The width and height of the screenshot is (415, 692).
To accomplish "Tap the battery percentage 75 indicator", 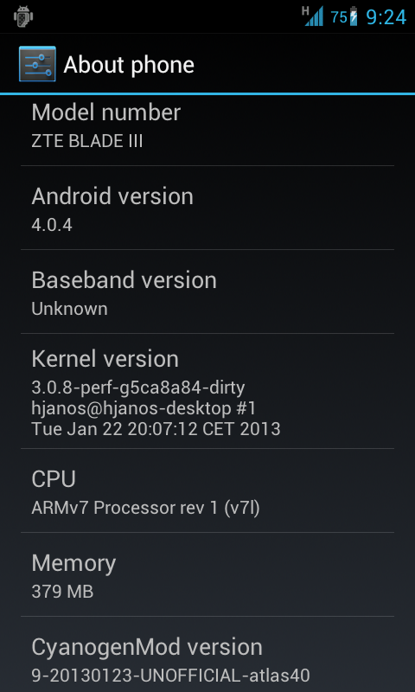I will pos(339,17).
